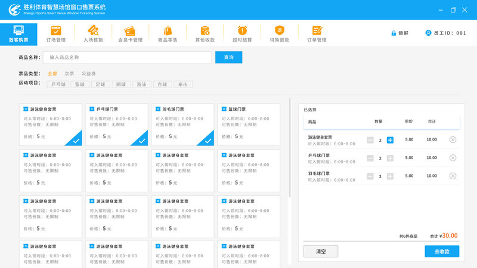Decrease quantity of 羽毛球门票 in cart
Viewport: 477px width, 268px height.
coord(370,176)
